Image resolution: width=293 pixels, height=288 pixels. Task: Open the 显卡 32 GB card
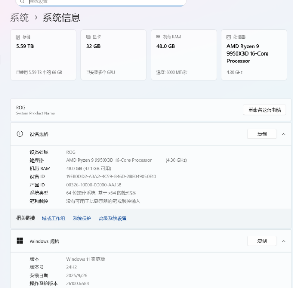pyautogui.click(x=113, y=55)
